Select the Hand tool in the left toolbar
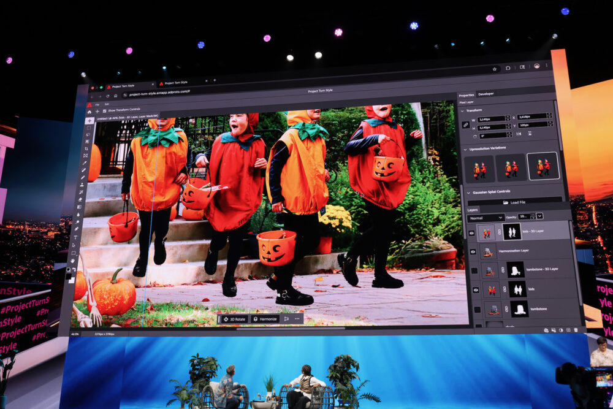Screen dimensions: 613x409 click(74, 261)
